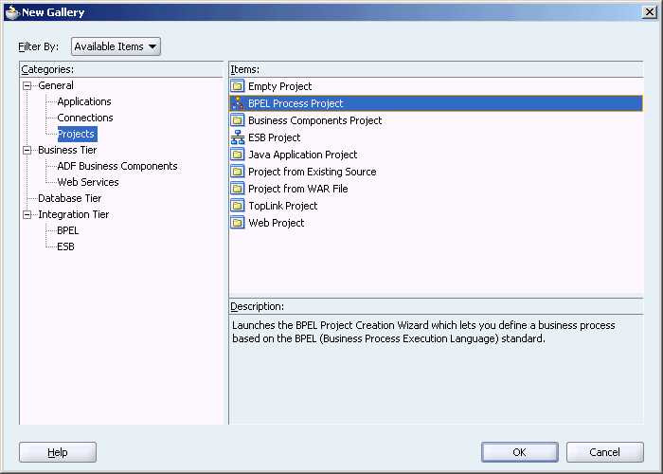Choose the Business Components Project item
This screenshot has height=474, width=663.
tap(436, 120)
